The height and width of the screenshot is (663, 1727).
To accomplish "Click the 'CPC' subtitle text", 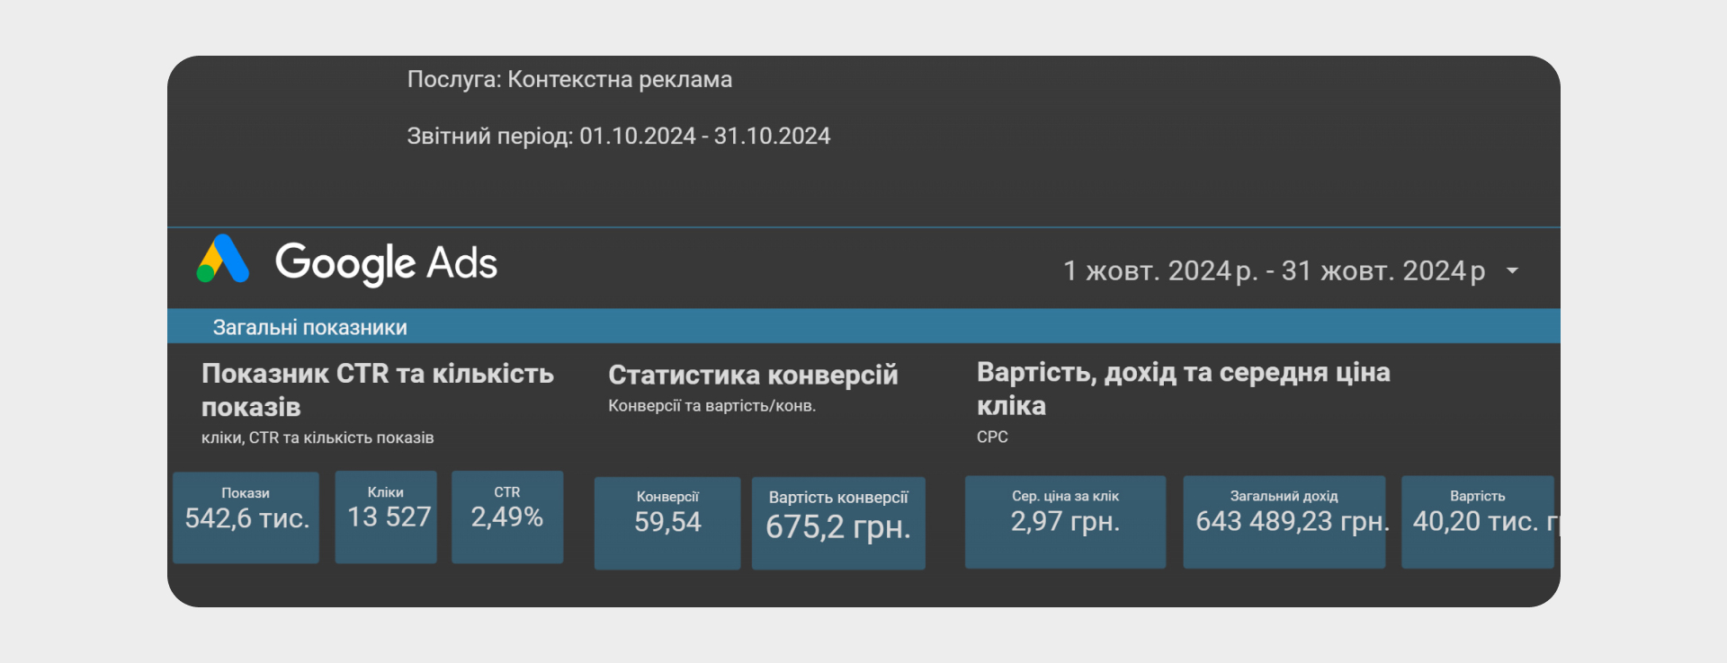I will (992, 437).
